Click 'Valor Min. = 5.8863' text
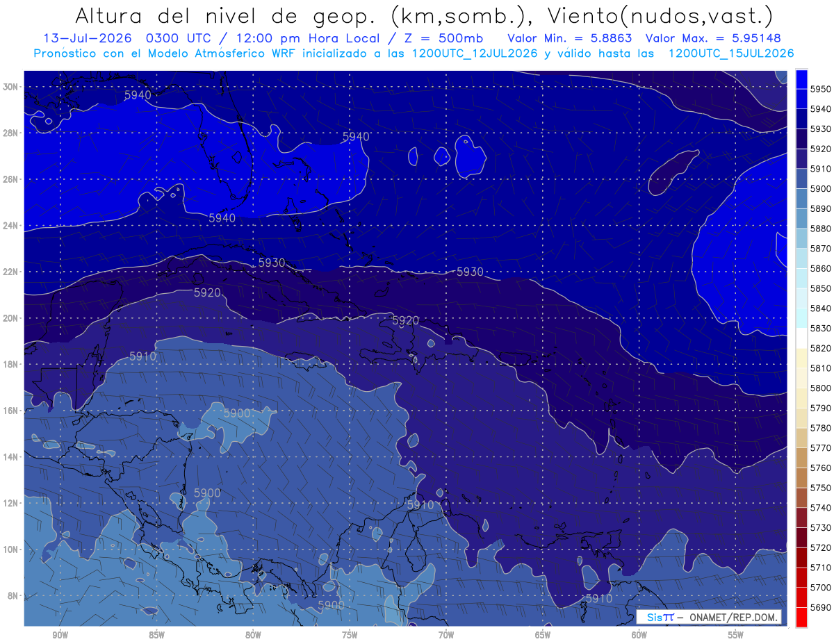 (570, 38)
